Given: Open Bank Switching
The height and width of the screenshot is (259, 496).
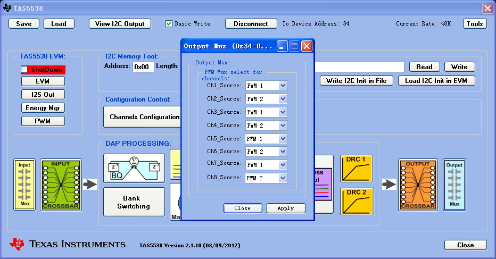Looking at the screenshot, I should 134,202.
